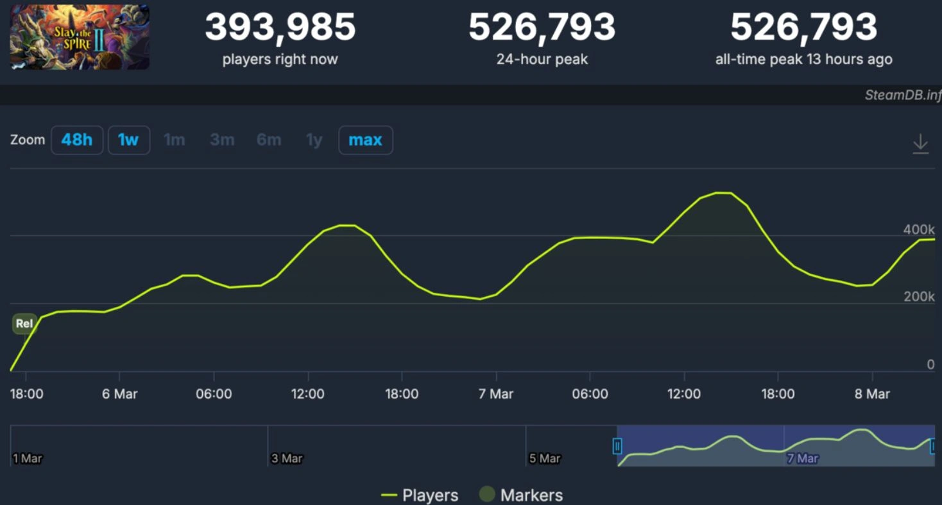Grab the left navigator range handle

pos(617,446)
